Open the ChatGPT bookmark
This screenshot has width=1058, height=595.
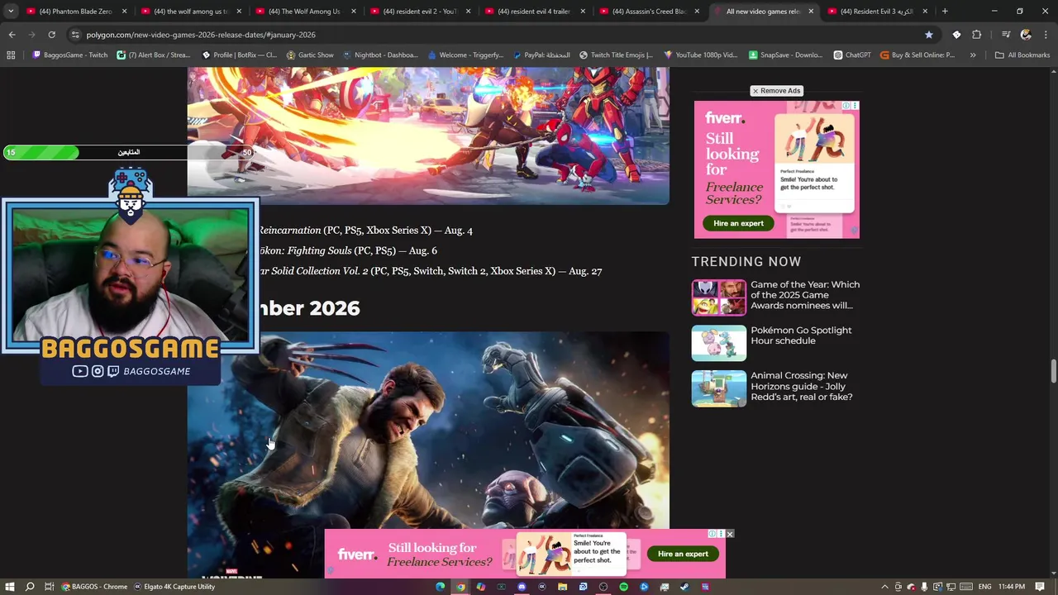[852, 55]
